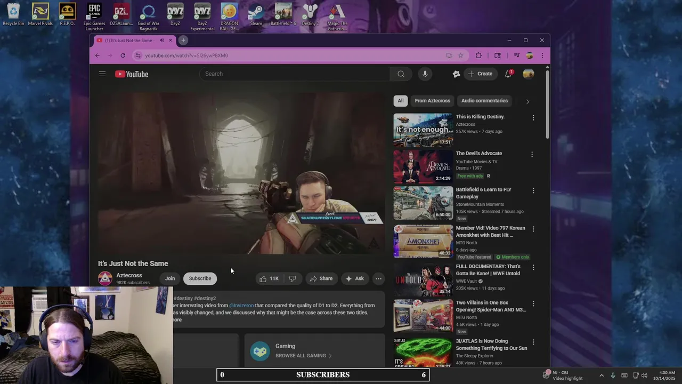Open the Chrome profile avatar in the toolbar
The width and height of the screenshot is (682, 384).
tap(530, 55)
